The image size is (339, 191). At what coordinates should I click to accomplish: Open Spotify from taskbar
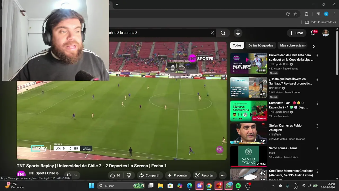point(238,186)
